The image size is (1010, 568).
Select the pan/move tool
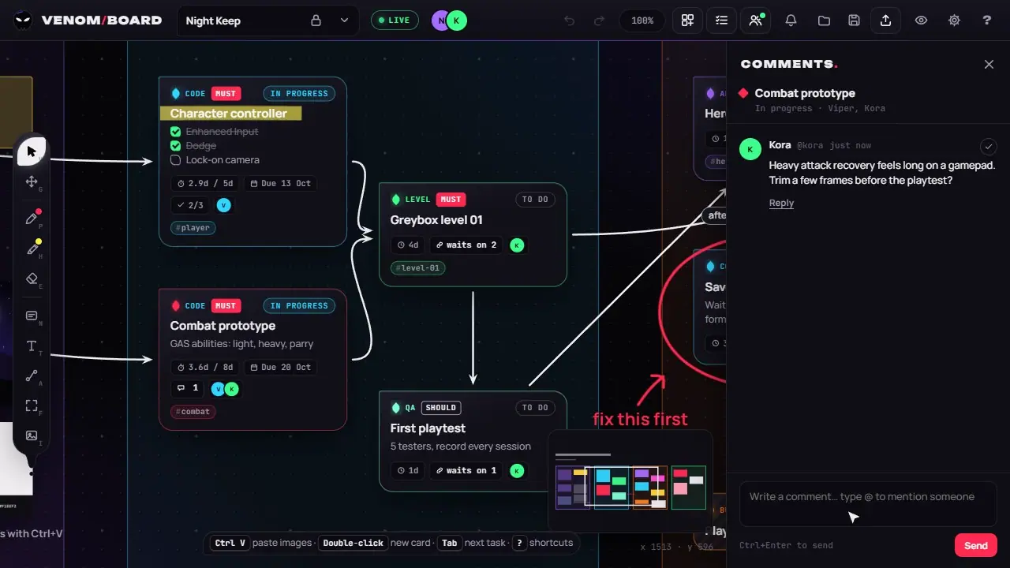pyautogui.click(x=32, y=182)
